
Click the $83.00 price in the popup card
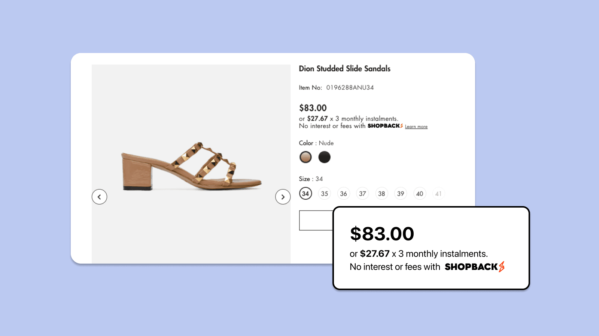coord(381,234)
